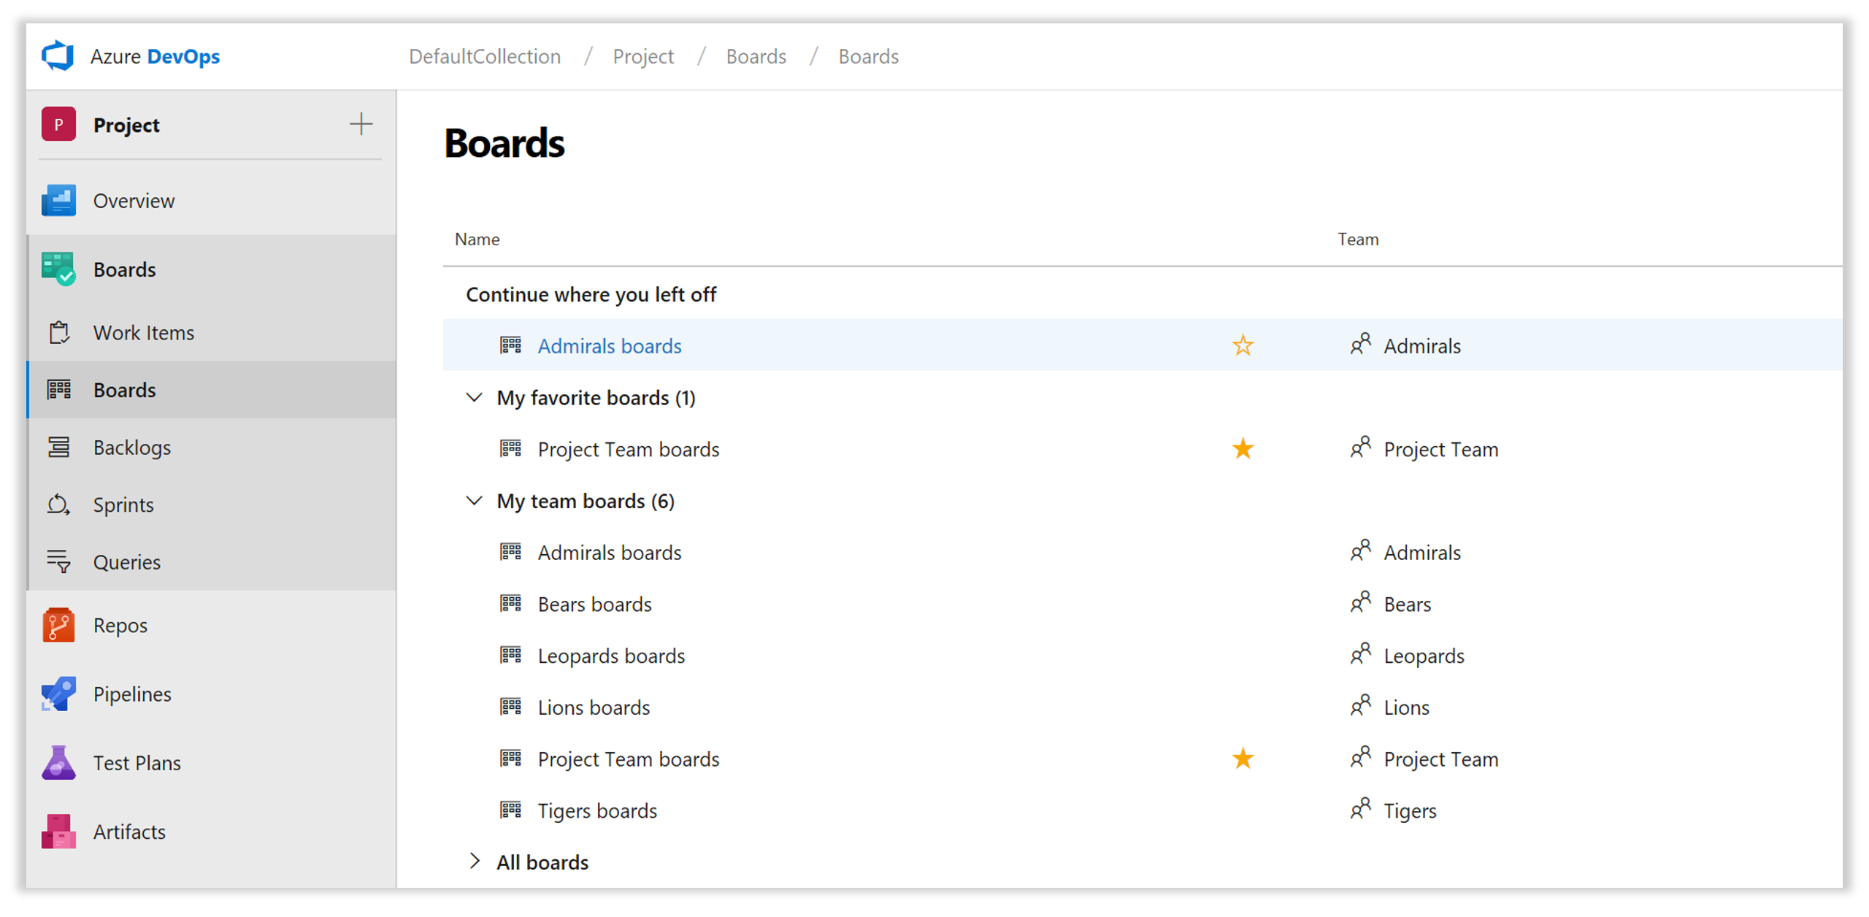Screen dimensions: 1869x917
Task: Open Admirals boards link
Action: (609, 346)
